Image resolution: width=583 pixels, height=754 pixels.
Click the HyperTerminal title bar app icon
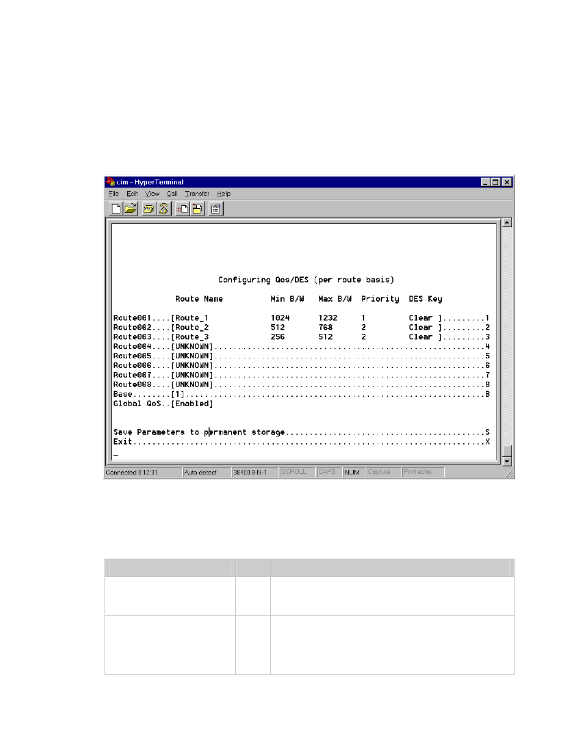[x=111, y=182]
